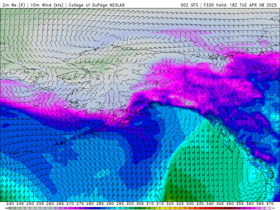Click the 330 value on the color scale
The height and width of the screenshot is (210, 280).
pyautogui.click(x=190, y=204)
